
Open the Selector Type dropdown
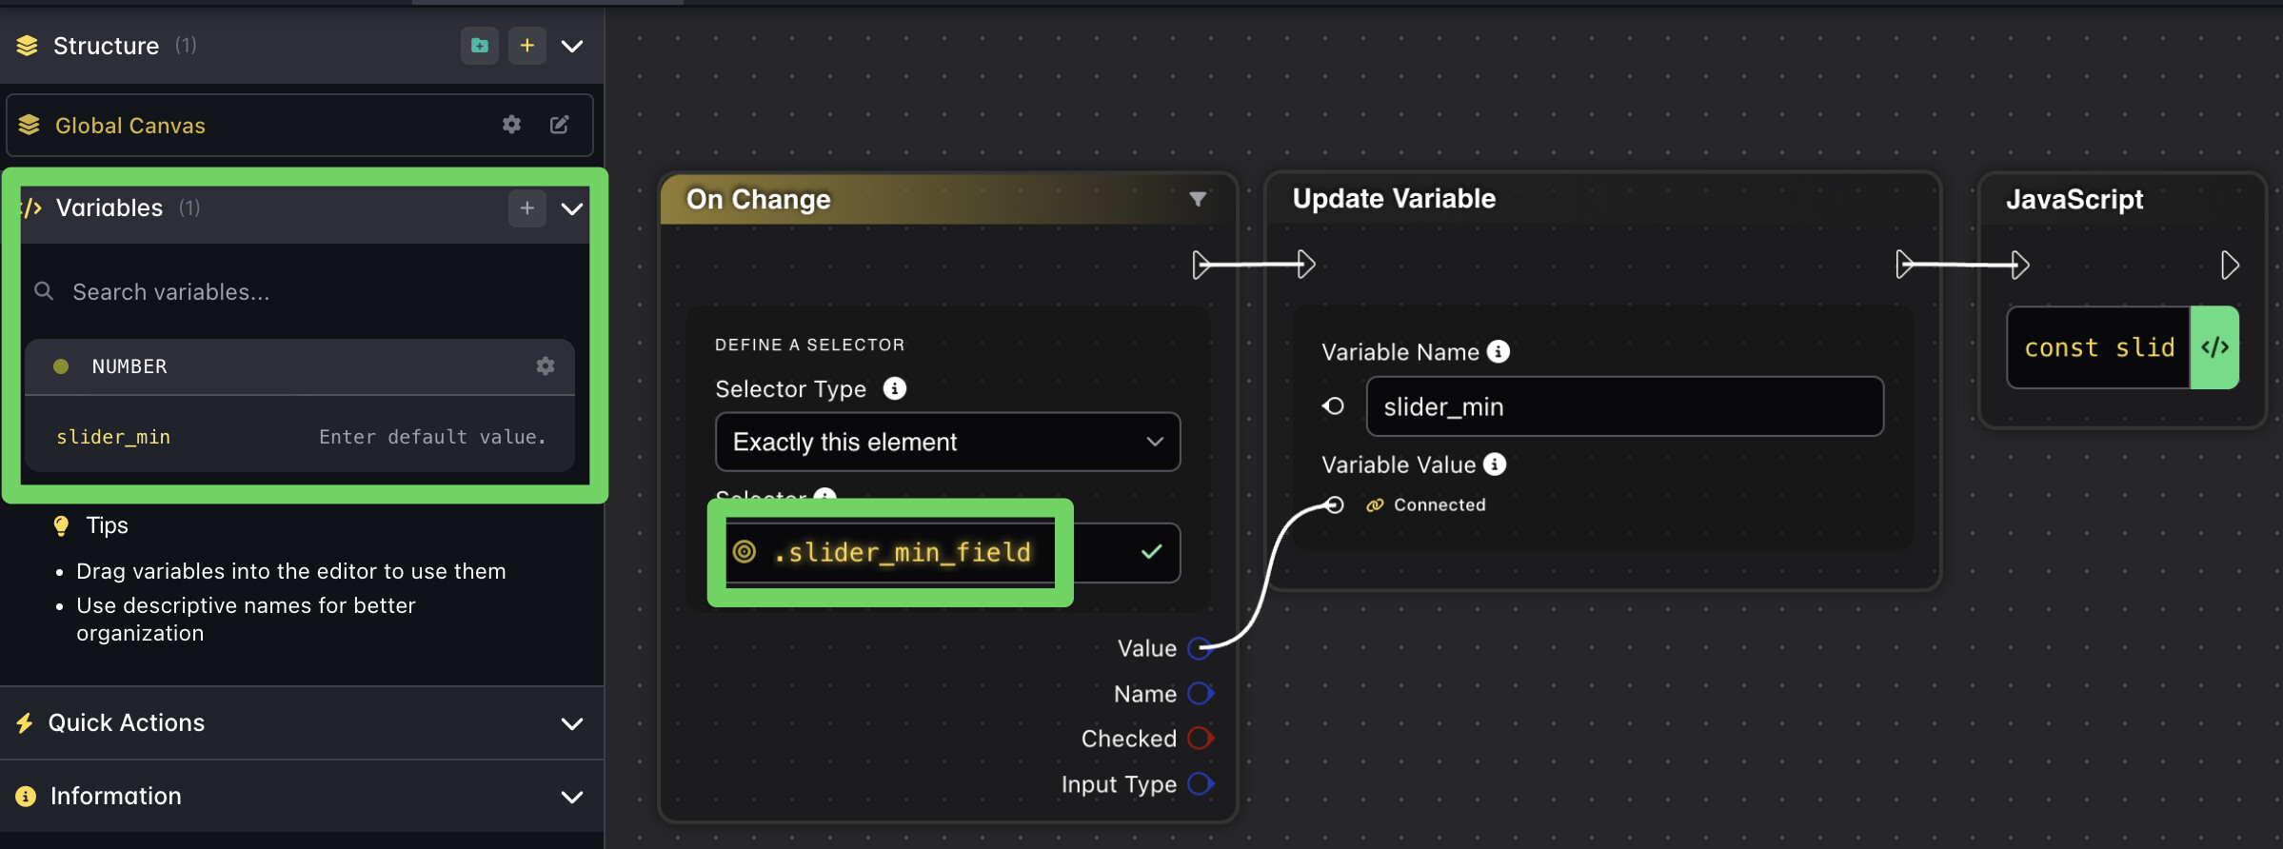947,442
